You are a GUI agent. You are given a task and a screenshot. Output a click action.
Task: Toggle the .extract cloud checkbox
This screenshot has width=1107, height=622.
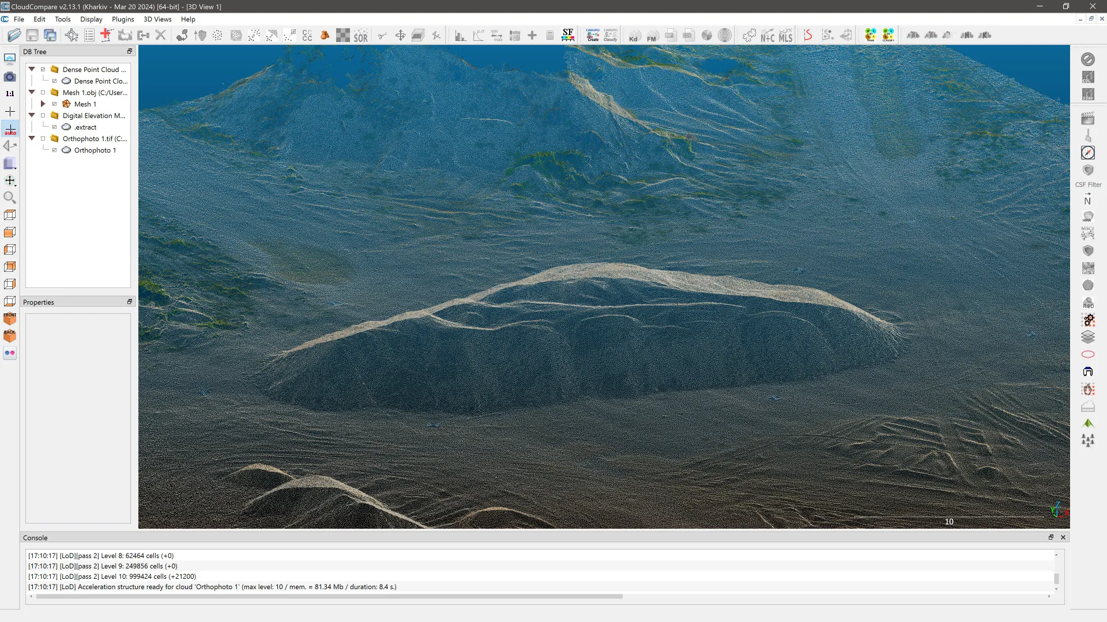pyautogui.click(x=54, y=127)
